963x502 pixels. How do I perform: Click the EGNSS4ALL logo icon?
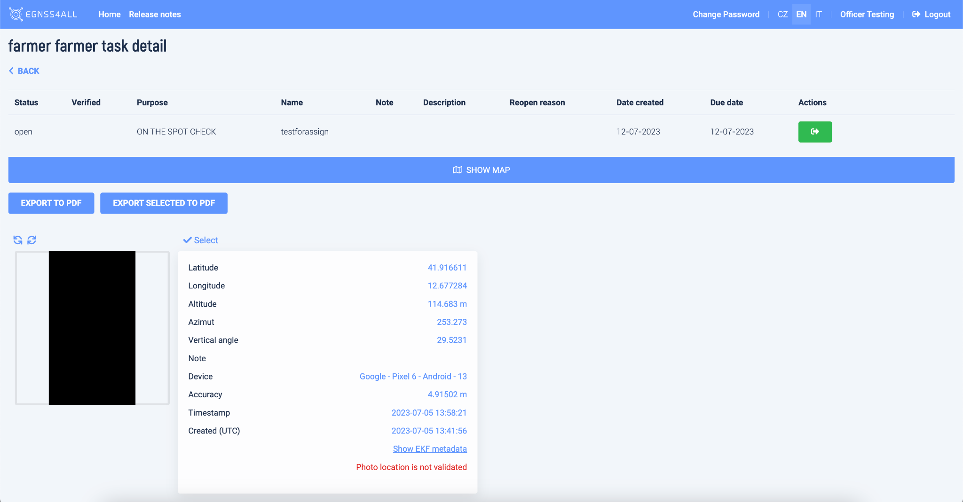click(16, 15)
